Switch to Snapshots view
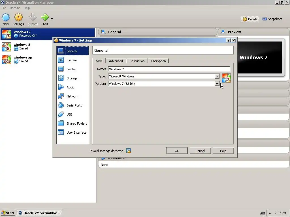This screenshot has width=290, height=217. pos(272,19)
